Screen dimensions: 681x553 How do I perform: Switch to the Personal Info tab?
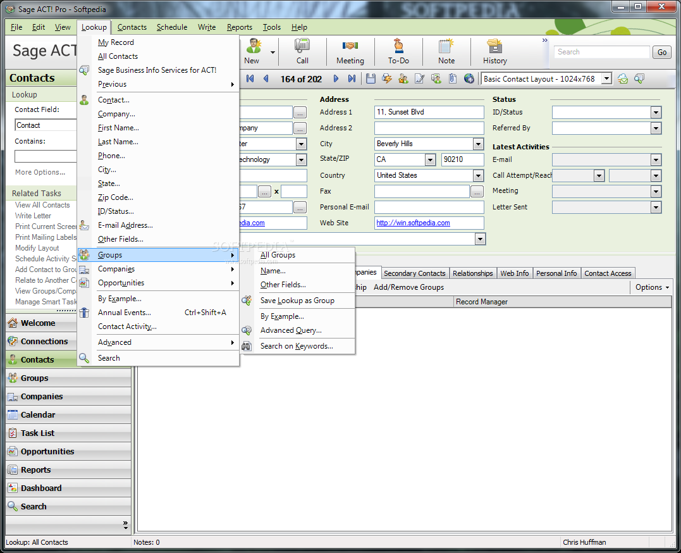(x=556, y=273)
